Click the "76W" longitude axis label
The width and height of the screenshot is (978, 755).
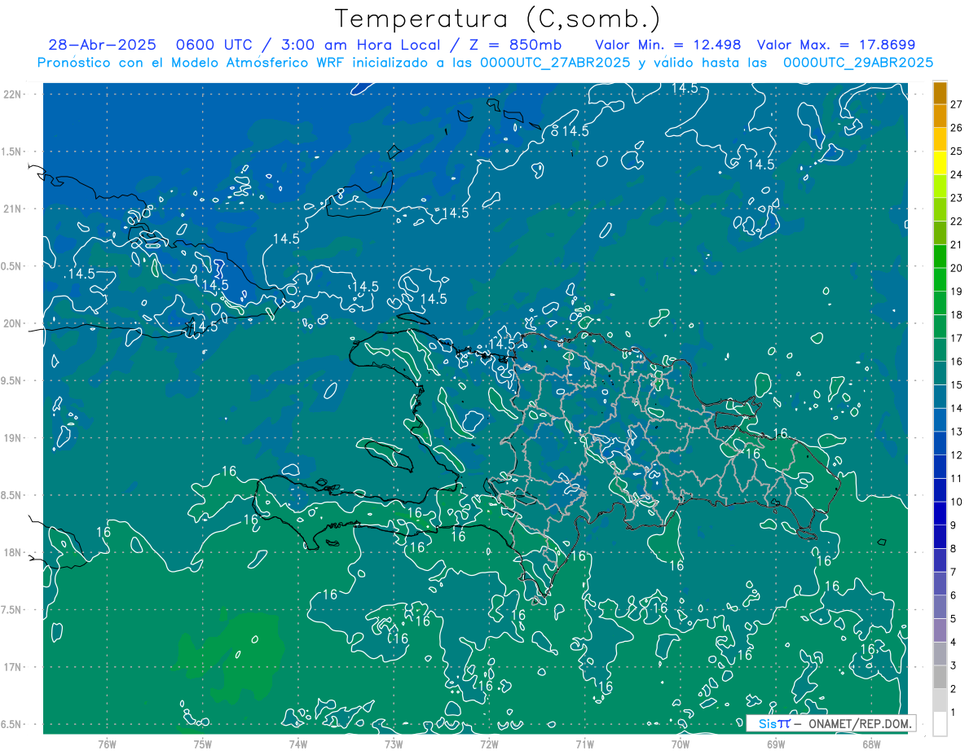pyautogui.click(x=107, y=744)
